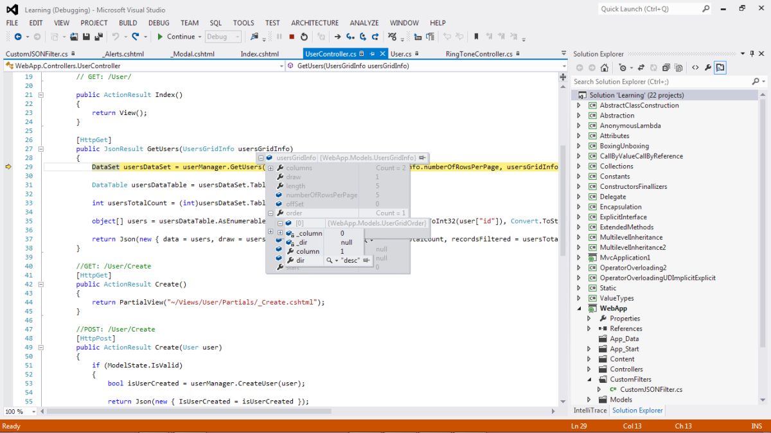Restart debugging with the circular arrow icon
Viewport: 771px width, 433px height.
coord(304,37)
